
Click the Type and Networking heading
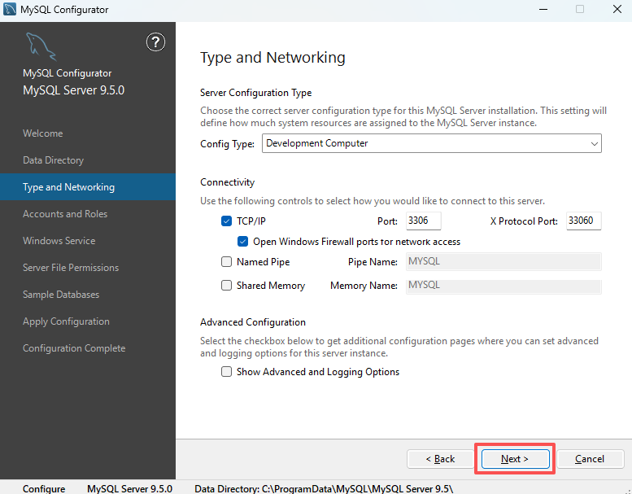[272, 58]
